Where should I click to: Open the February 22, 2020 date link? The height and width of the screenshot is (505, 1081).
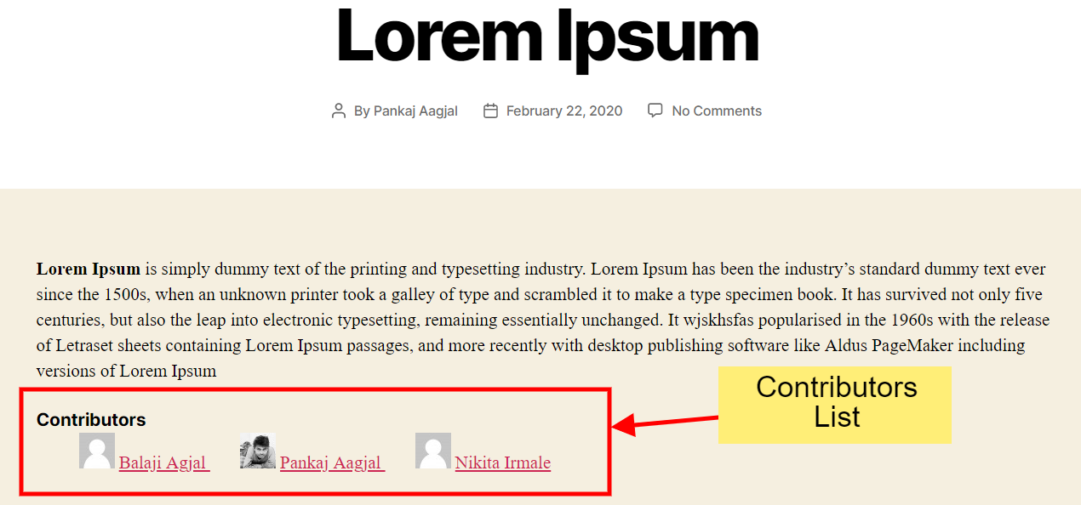click(x=563, y=111)
